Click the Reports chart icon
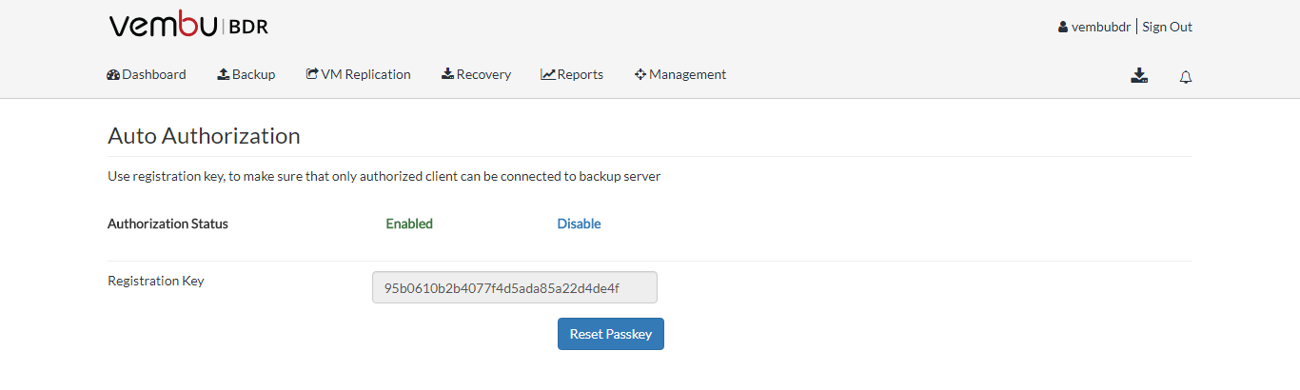 coord(548,74)
